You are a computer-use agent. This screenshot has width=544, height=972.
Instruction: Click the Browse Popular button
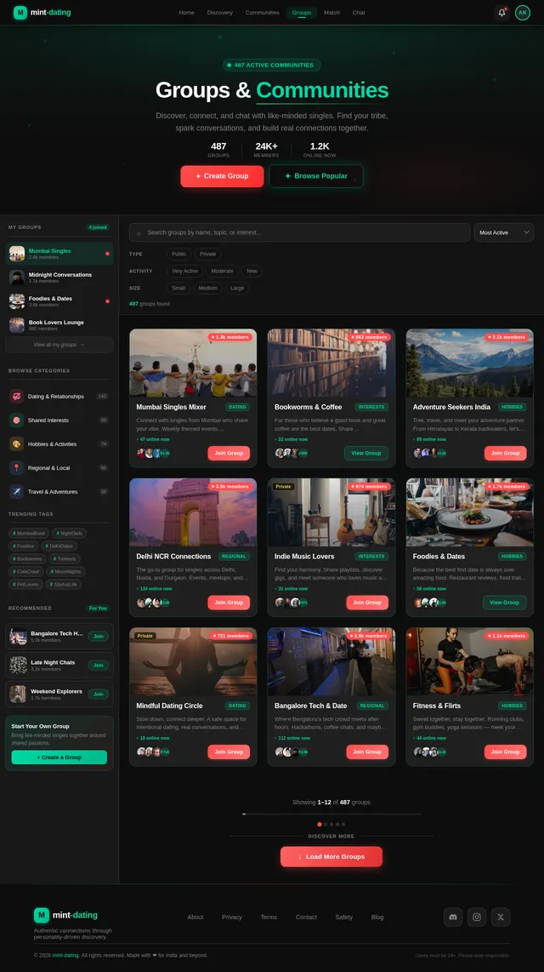pos(316,176)
